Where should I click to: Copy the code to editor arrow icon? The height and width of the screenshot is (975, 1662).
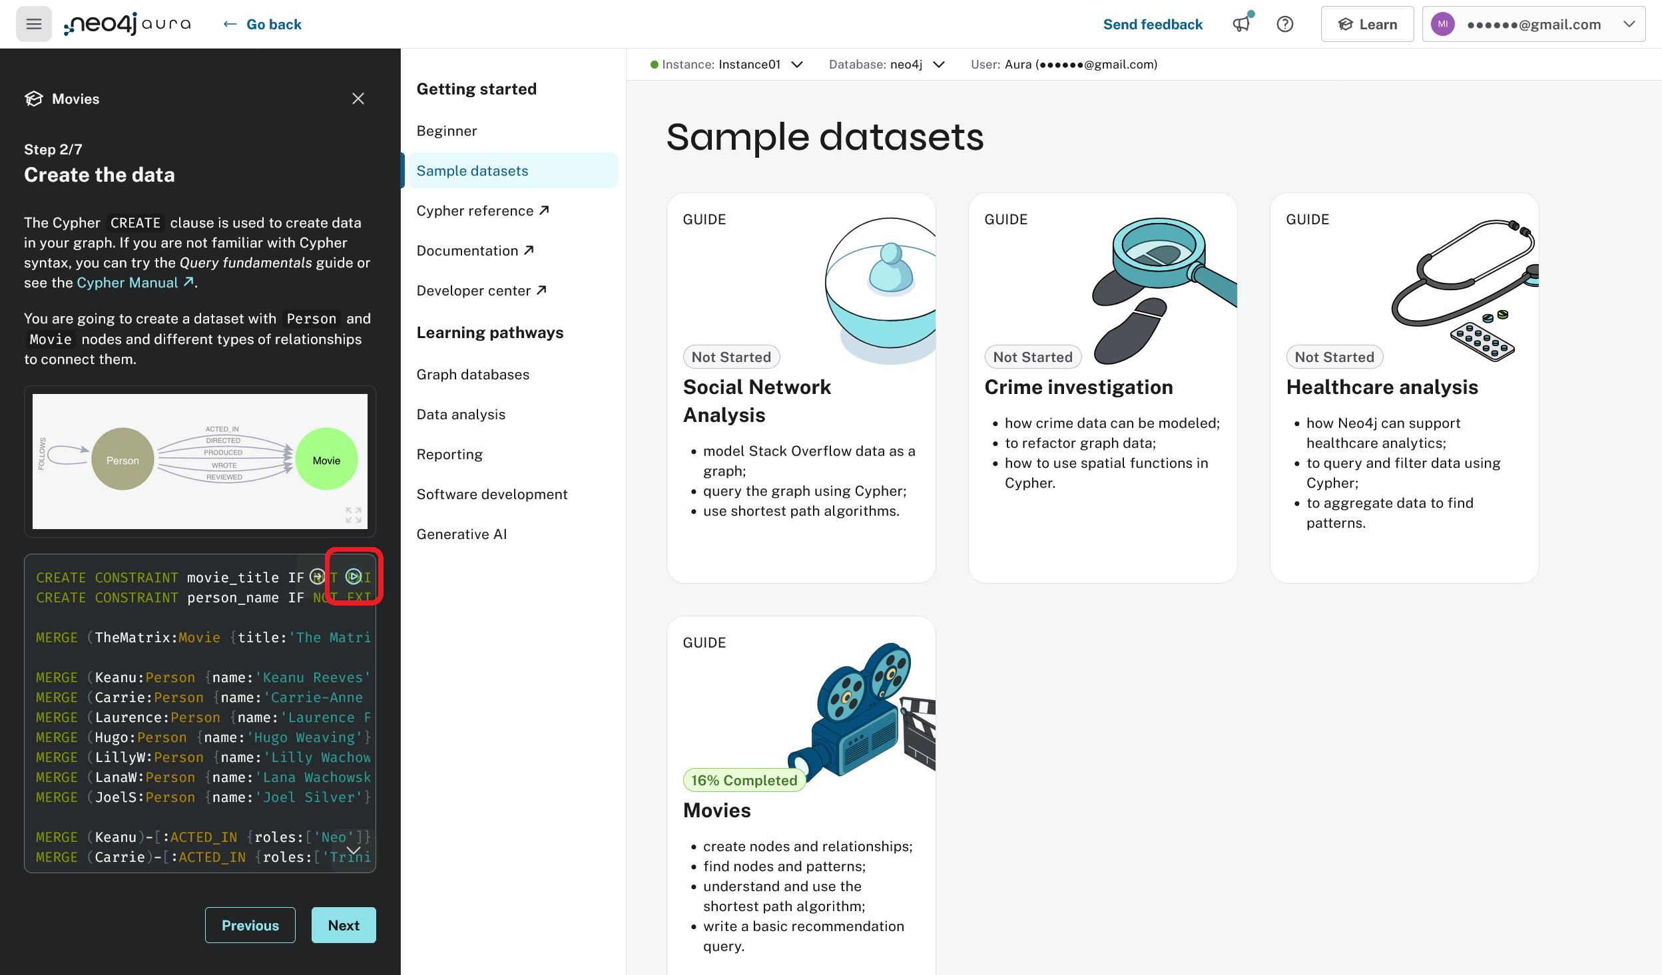318,576
